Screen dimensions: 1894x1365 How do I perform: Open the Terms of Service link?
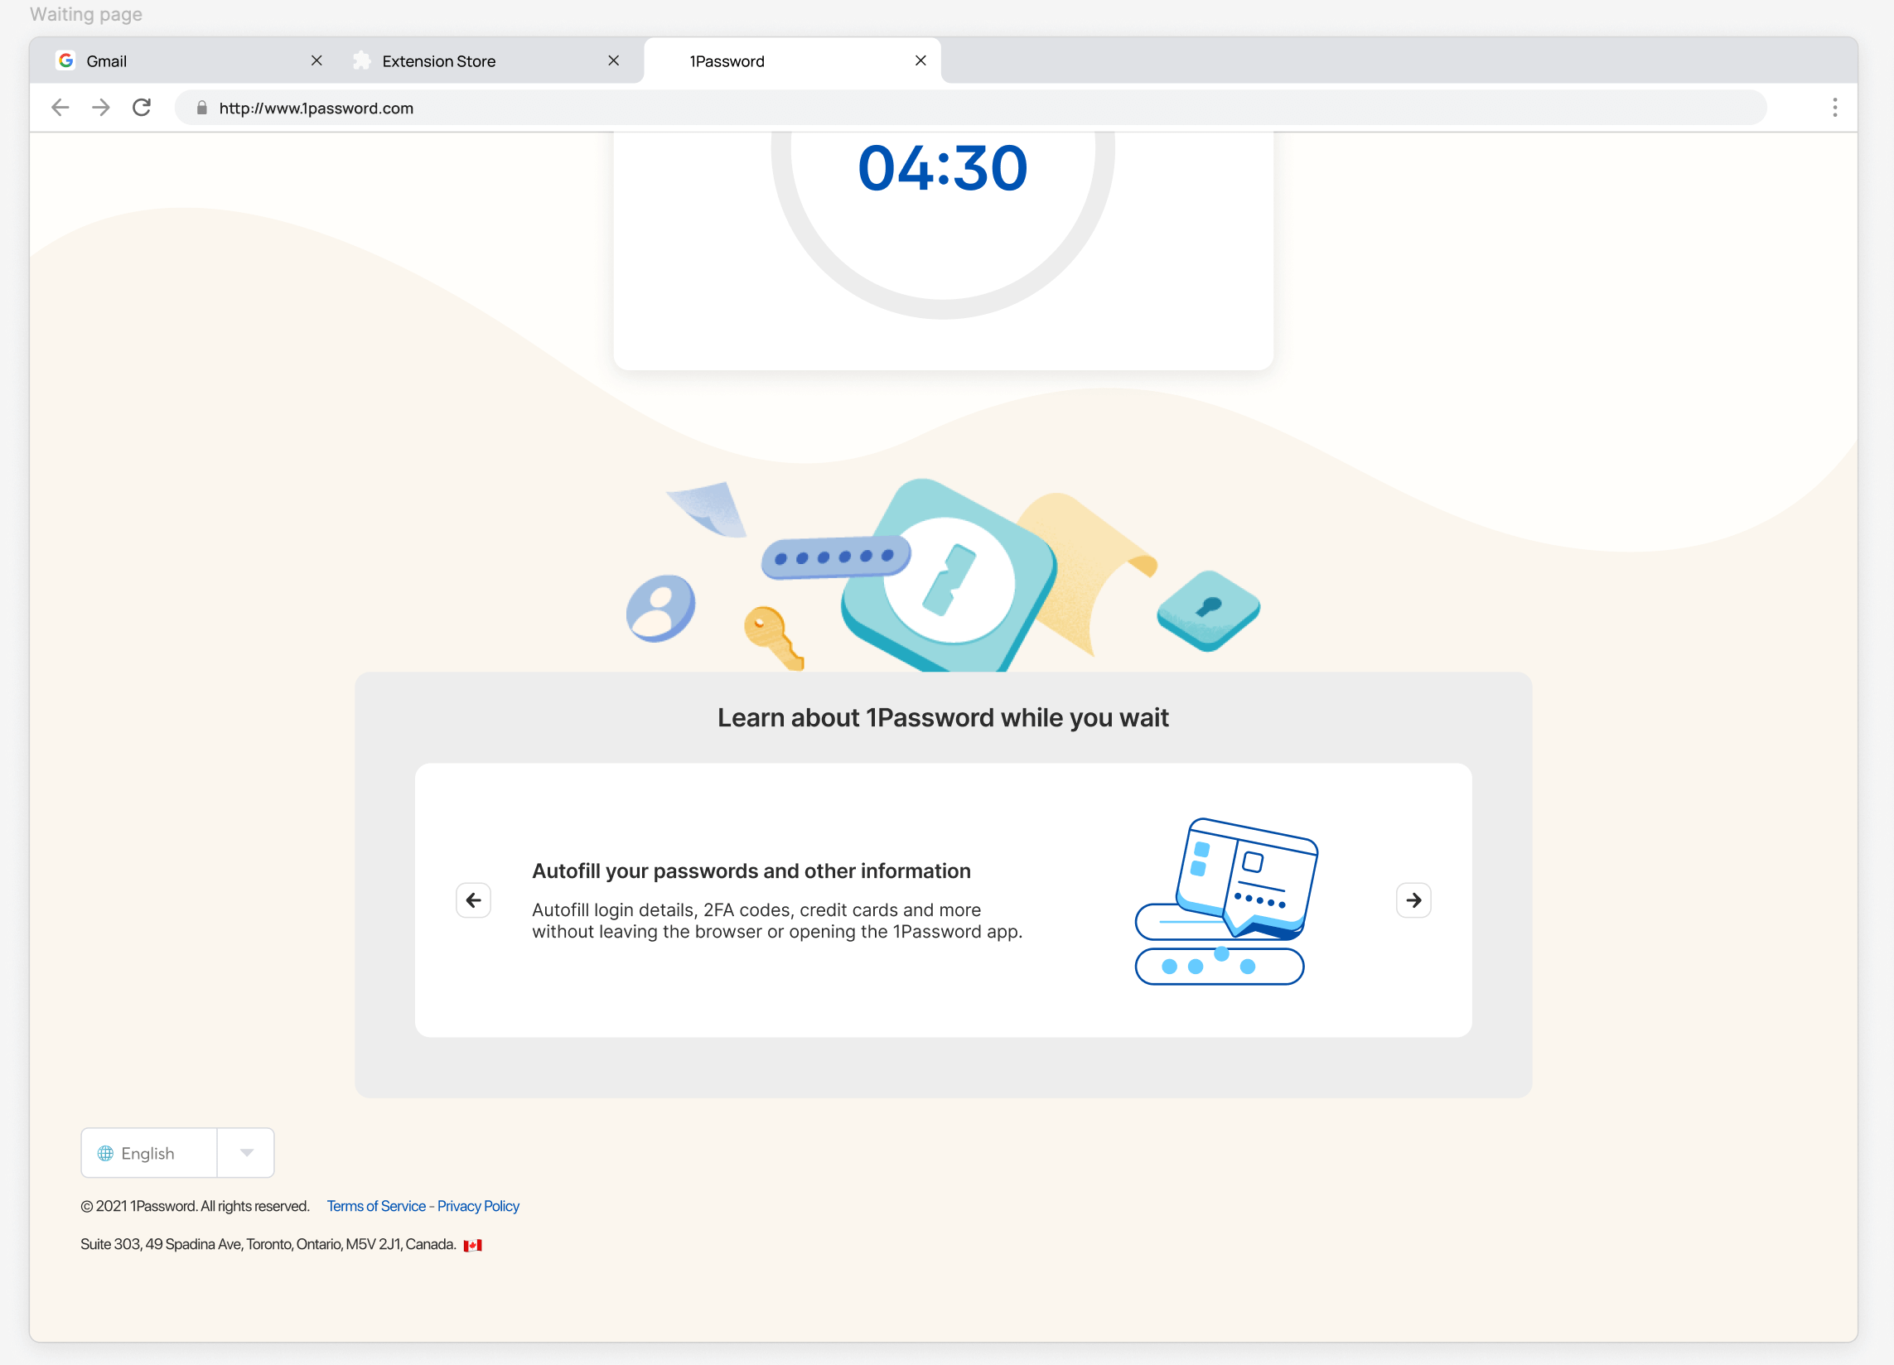(376, 1205)
